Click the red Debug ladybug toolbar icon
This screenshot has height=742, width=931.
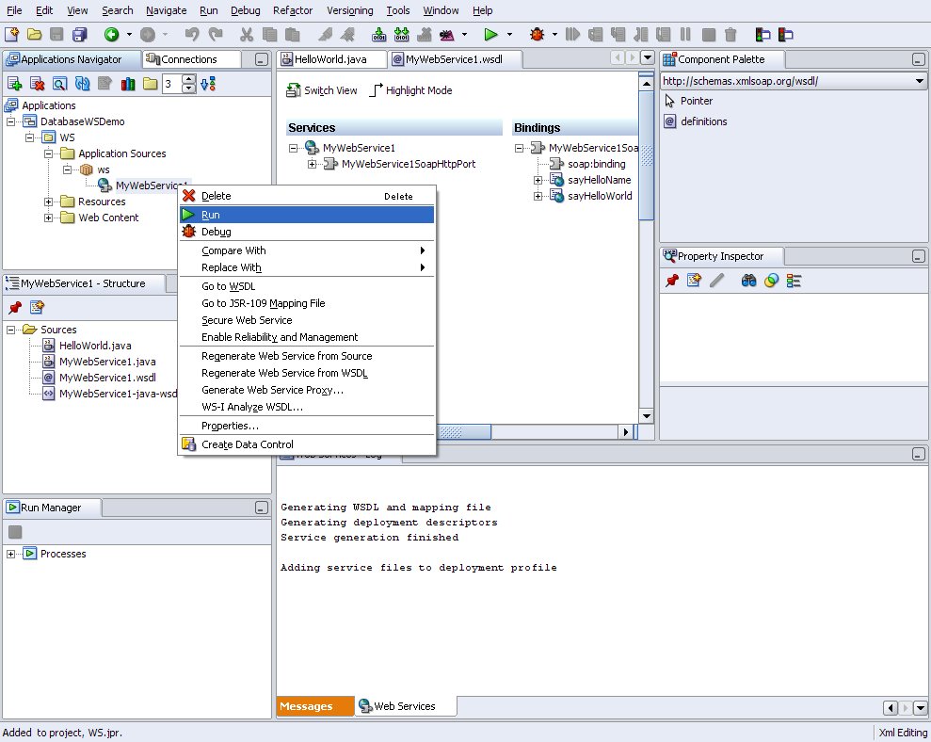[537, 35]
